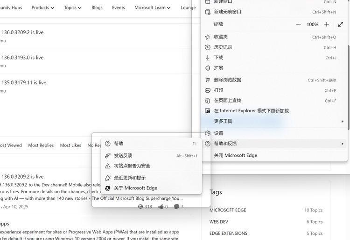Select 发送反馈 submenu entry
The height and width of the screenshot is (240, 350).
tap(151, 155)
